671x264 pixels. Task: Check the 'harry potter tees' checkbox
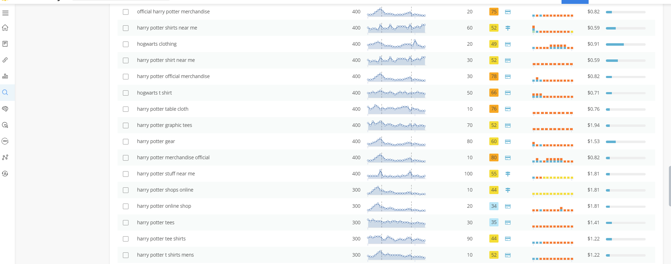pos(126,223)
